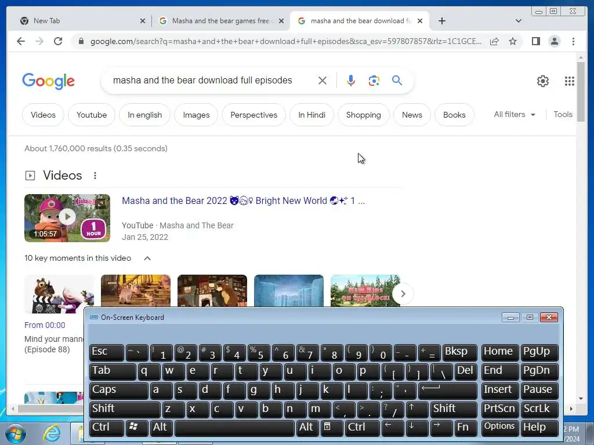The image size is (594, 445).
Task: Toggle the ScrLk key
Action: (539, 409)
